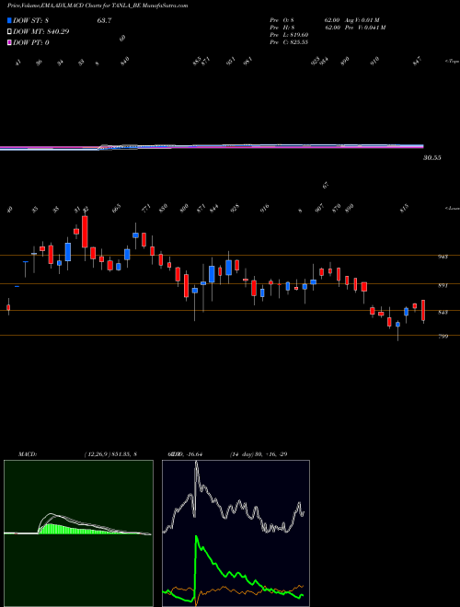Click the Pre V: 0.041 M volume text
The height and width of the screenshot is (607, 460).
click(x=364, y=28)
